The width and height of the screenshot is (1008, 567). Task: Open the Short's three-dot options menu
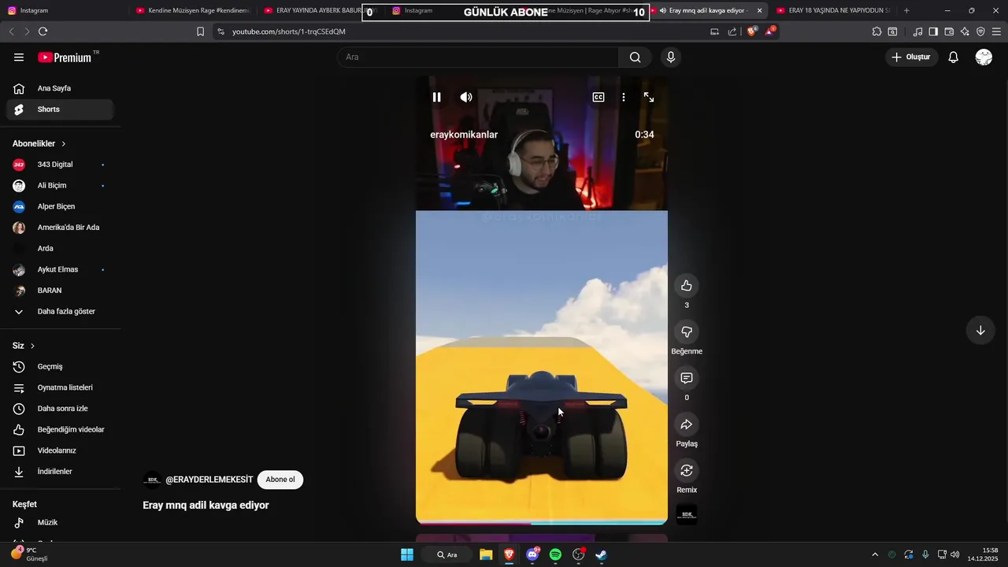(624, 97)
